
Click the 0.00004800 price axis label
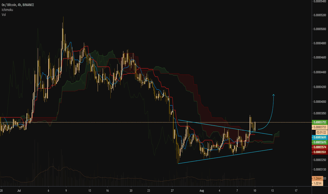(x=320, y=43)
